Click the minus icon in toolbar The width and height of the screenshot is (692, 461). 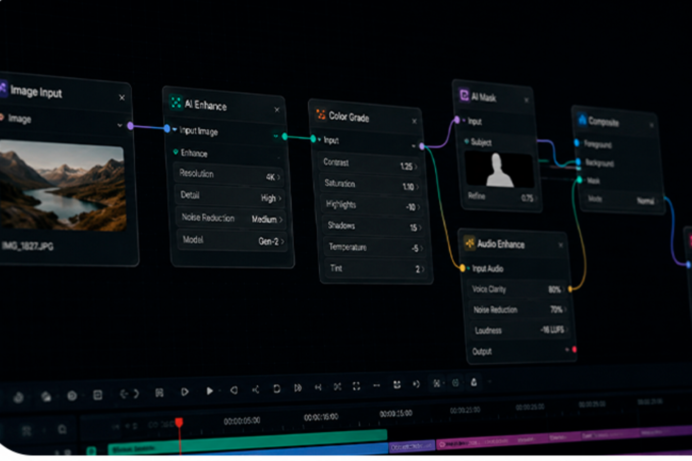coord(377,385)
